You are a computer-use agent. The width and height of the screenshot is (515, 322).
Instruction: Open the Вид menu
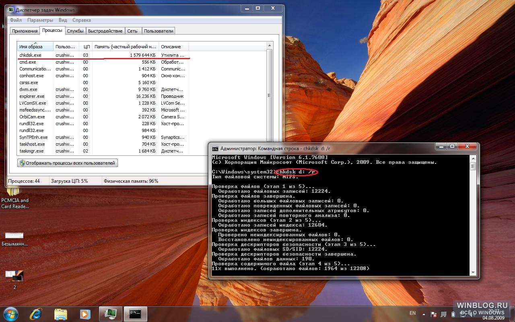(63, 20)
